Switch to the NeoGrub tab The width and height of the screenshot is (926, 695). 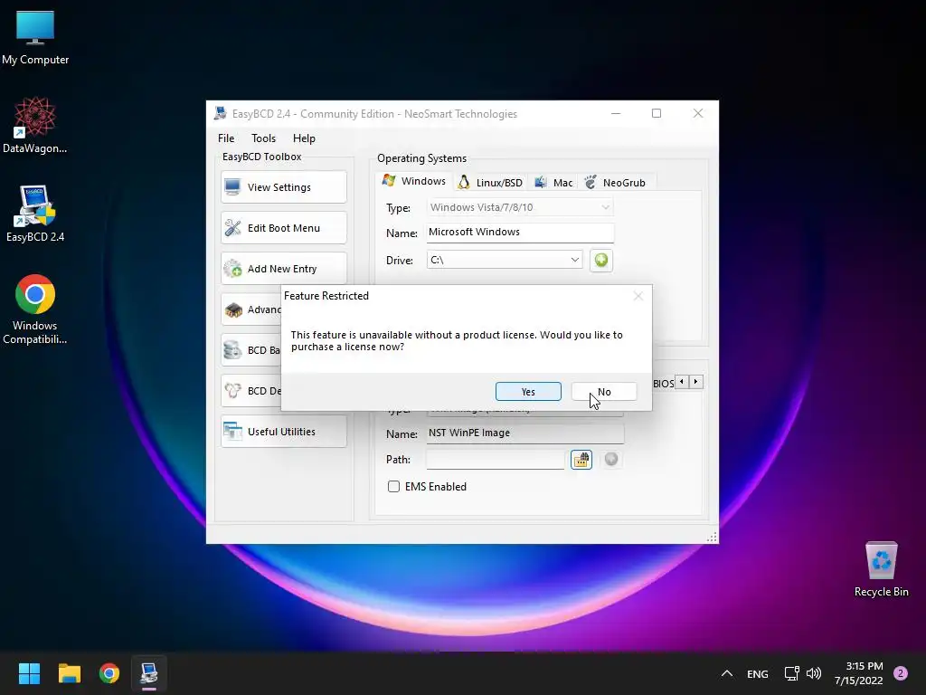click(x=615, y=183)
